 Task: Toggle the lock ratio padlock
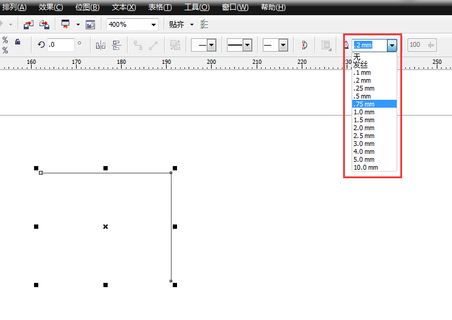pyautogui.click(x=18, y=41)
